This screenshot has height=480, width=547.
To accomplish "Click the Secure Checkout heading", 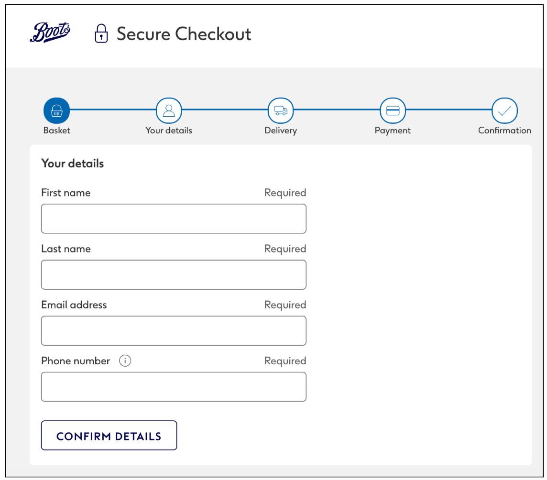I will (x=185, y=33).
